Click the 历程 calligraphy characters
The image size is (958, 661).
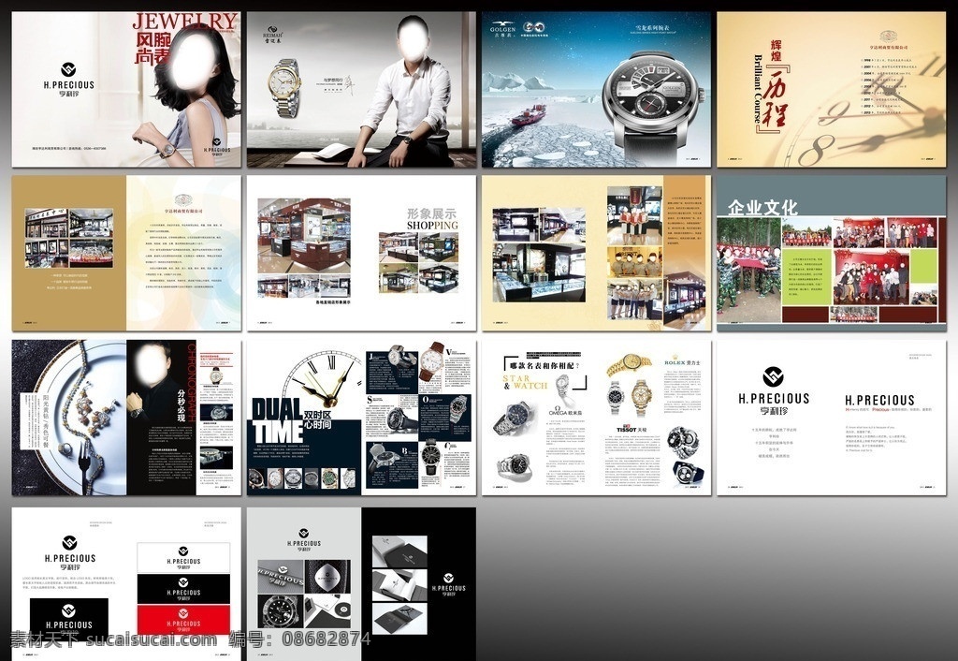[x=777, y=101]
